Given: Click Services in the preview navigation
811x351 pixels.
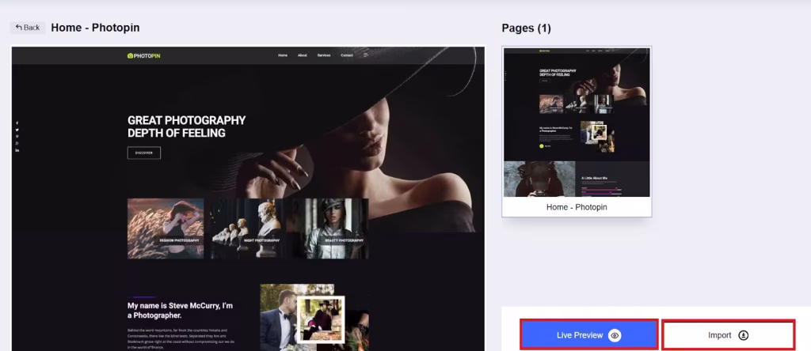Looking at the screenshot, I should (324, 55).
